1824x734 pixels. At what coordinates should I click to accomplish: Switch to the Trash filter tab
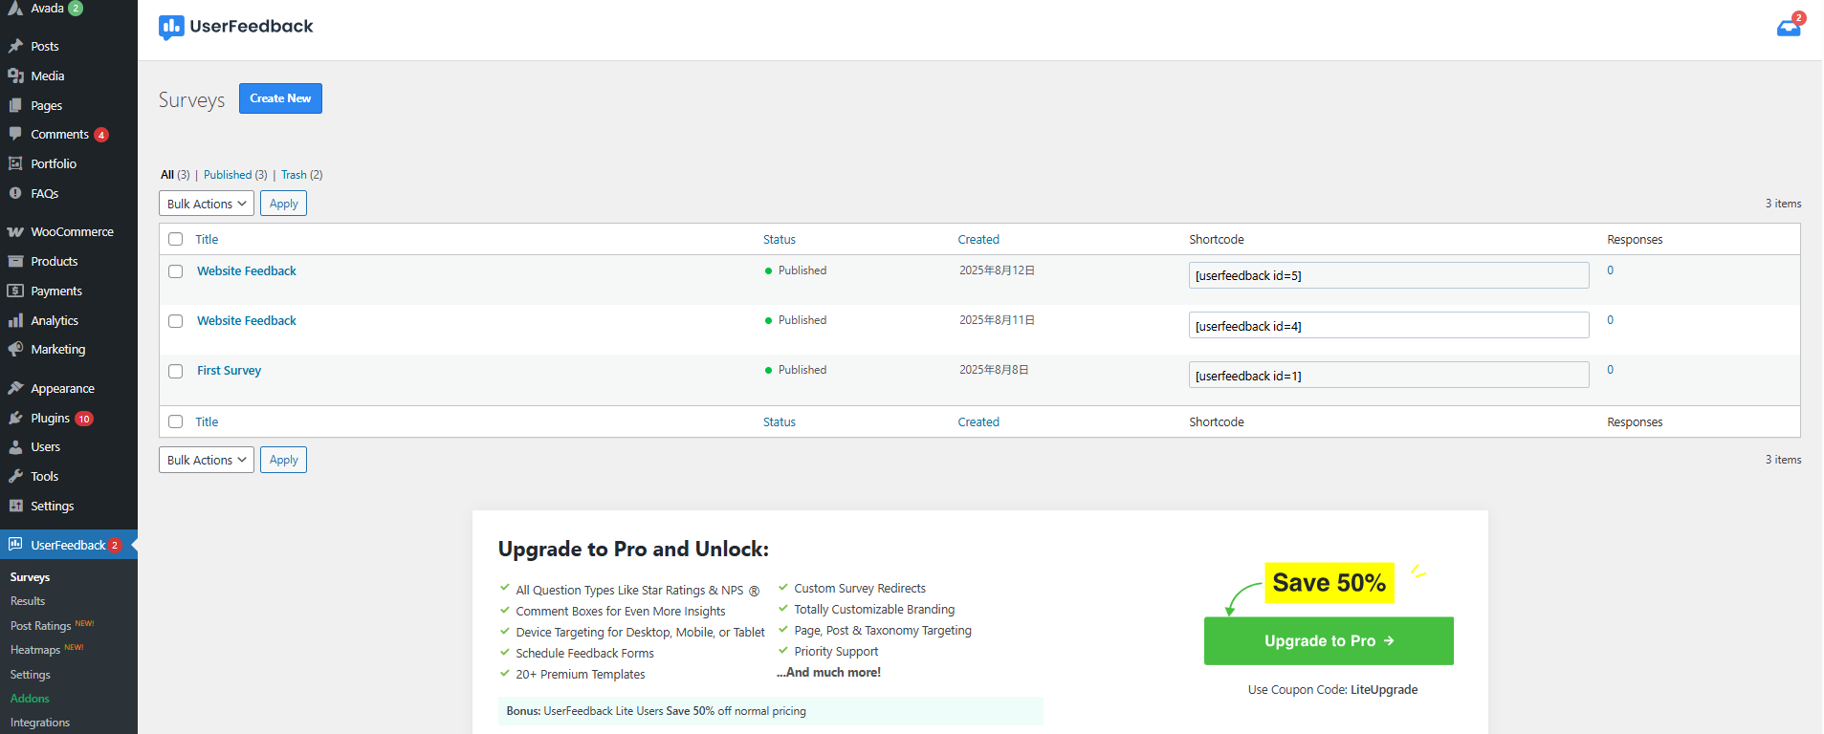click(x=294, y=175)
